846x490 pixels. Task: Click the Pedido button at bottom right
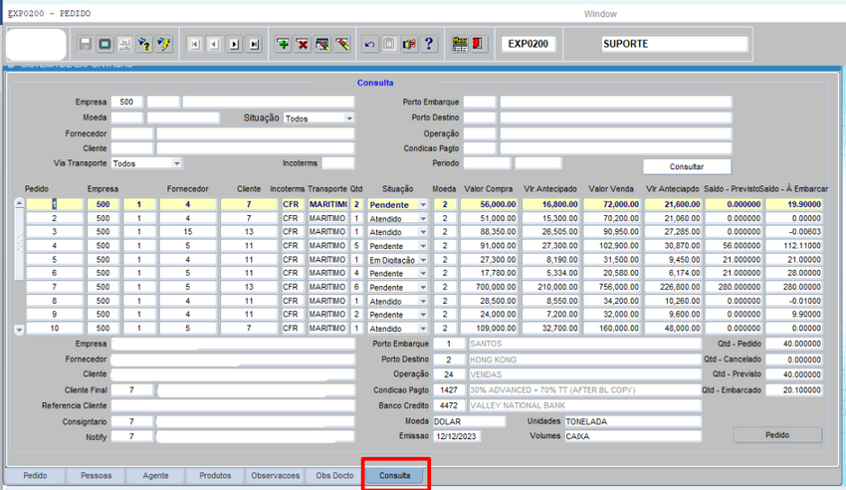click(x=777, y=435)
